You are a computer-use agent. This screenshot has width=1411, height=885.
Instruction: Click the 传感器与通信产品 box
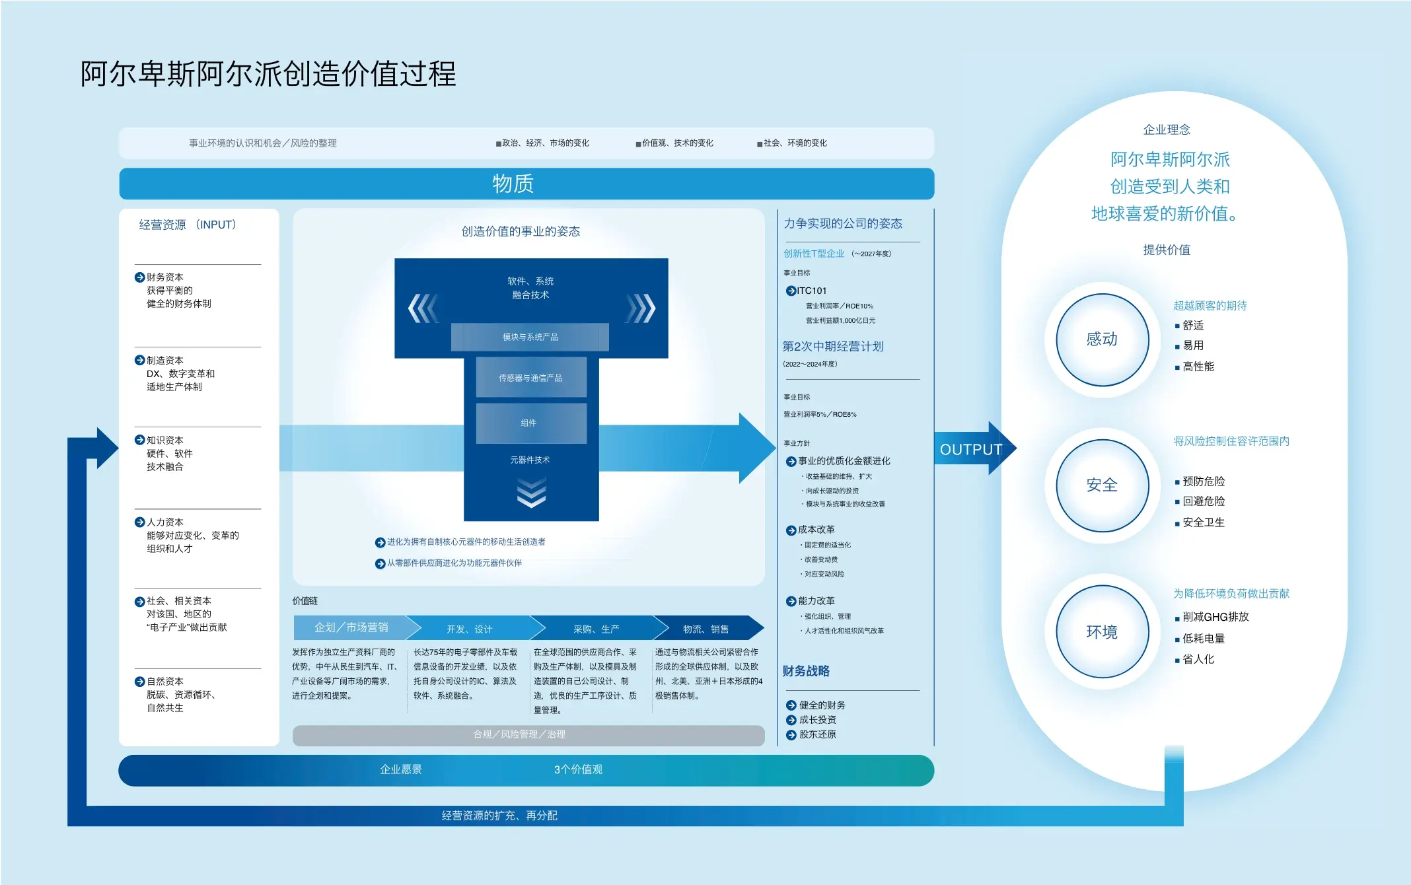coord(531,378)
